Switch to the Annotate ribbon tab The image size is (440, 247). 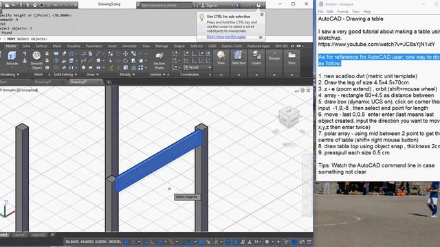click(x=129, y=46)
